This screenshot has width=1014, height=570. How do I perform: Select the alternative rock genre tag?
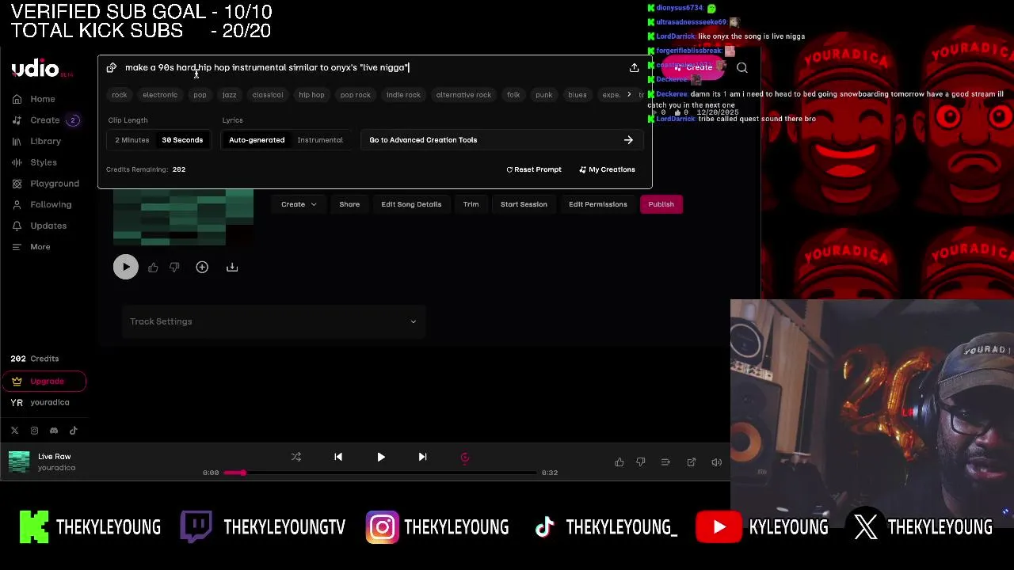pyautogui.click(x=463, y=95)
